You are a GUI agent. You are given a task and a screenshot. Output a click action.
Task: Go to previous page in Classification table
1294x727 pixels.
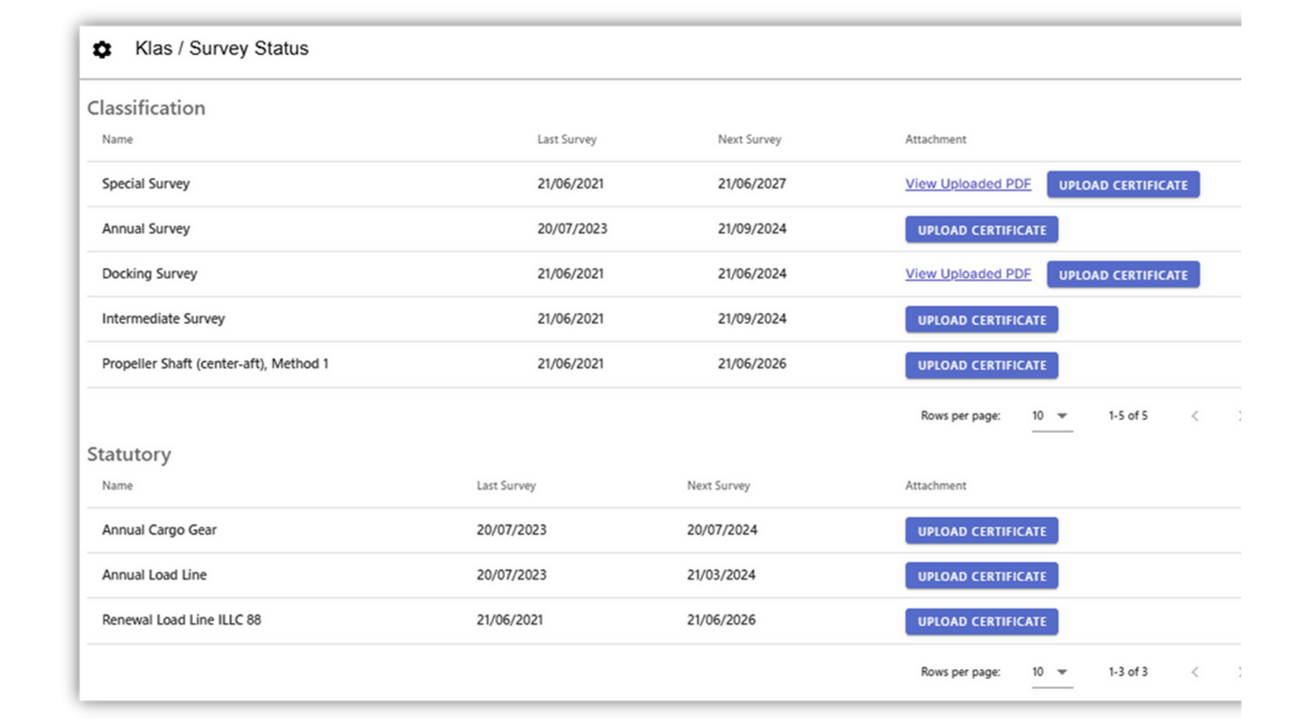coord(1195,416)
